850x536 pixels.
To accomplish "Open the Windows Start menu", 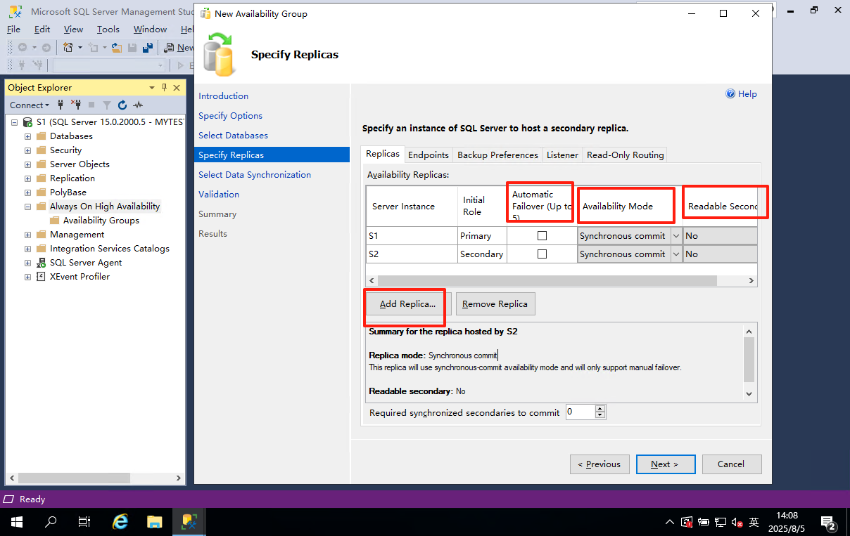I will coord(17,522).
